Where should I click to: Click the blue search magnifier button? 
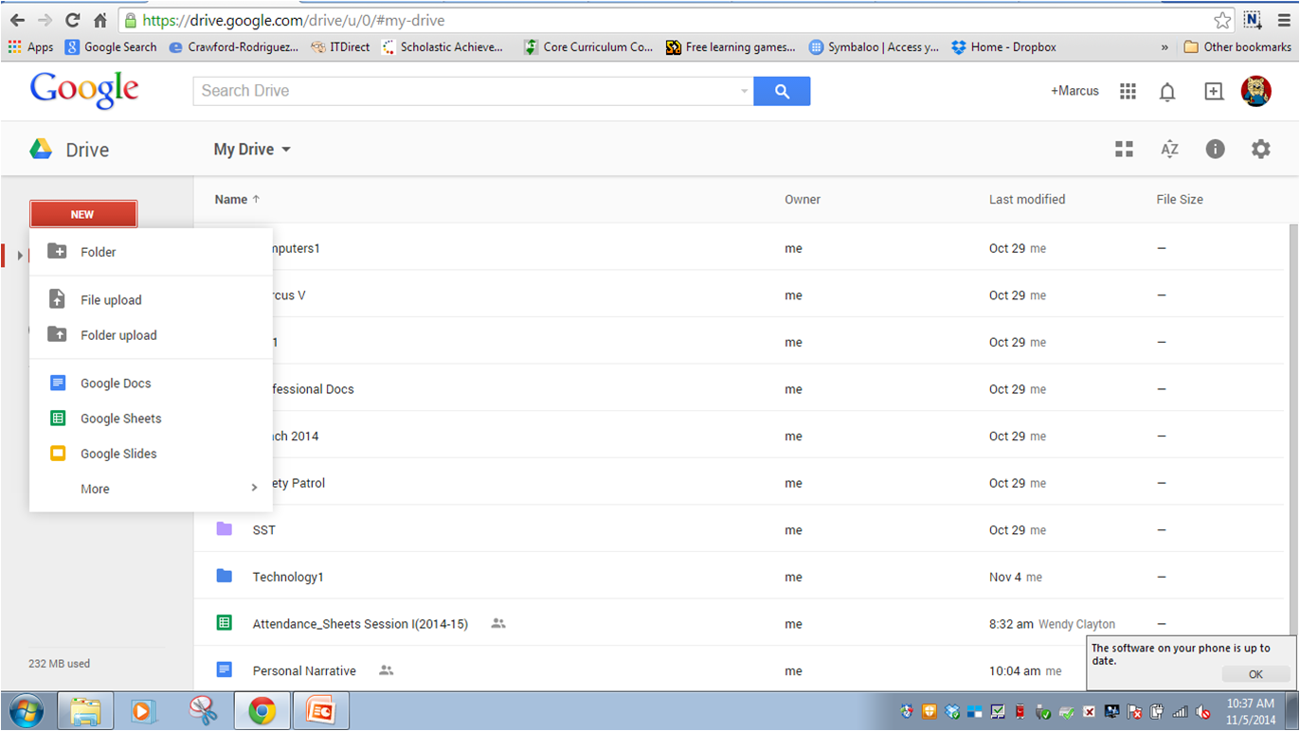click(x=782, y=91)
